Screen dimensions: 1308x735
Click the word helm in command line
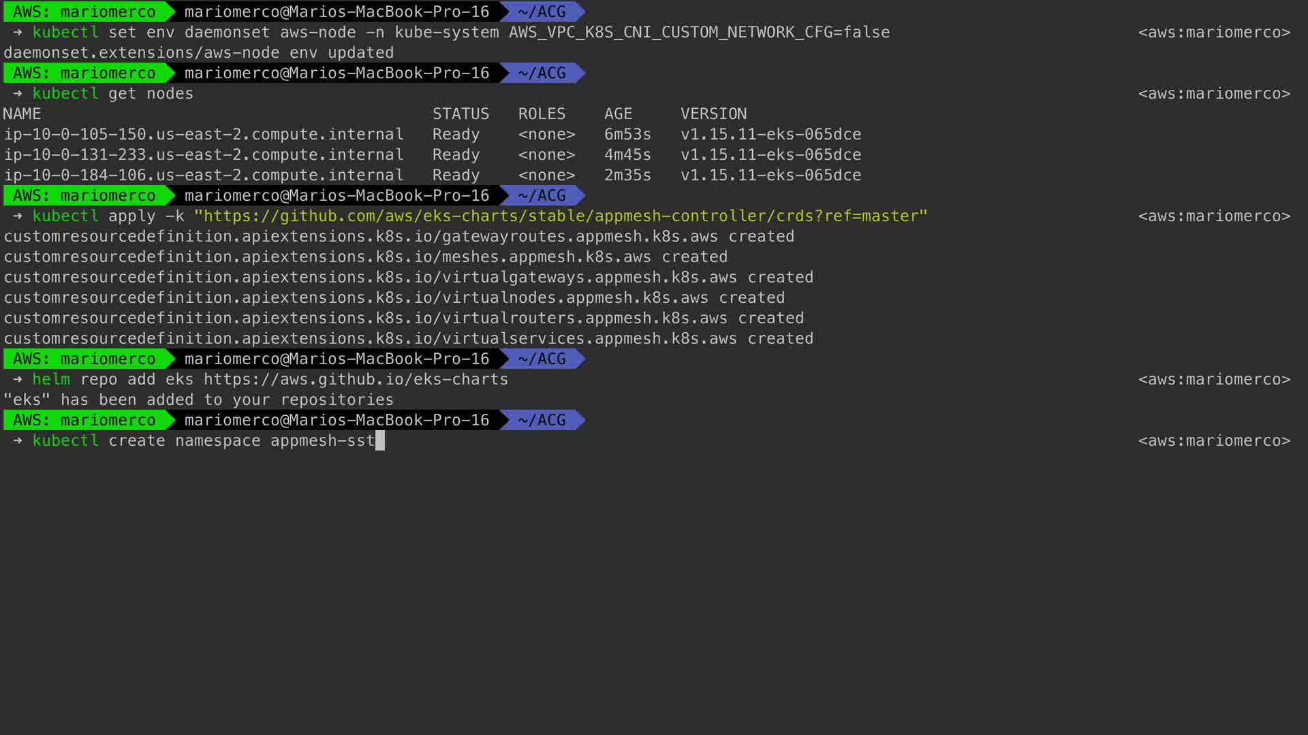(x=51, y=379)
